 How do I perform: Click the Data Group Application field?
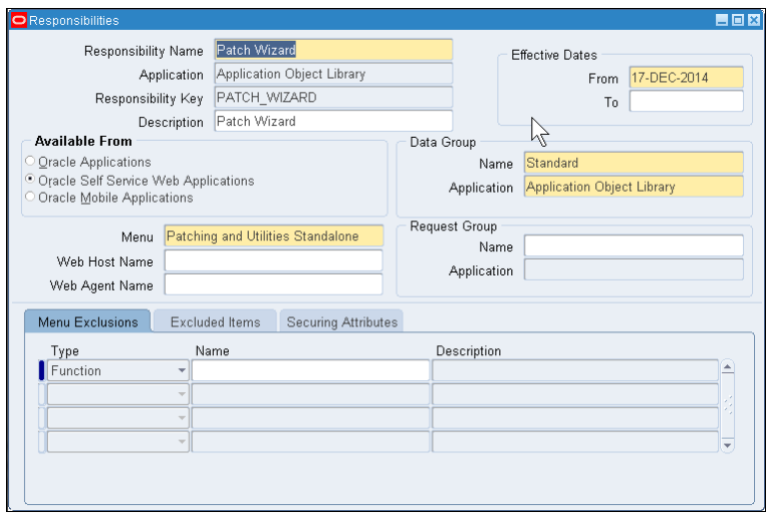[634, 187]
